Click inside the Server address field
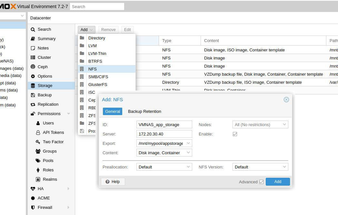338x215 pixels. pyautogui.click(x=164, y=134)
